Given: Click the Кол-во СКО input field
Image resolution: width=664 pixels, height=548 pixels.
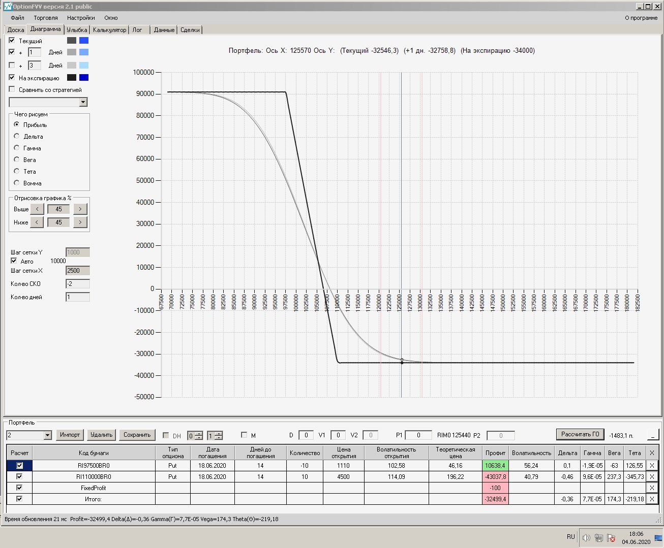Looking at the screenshot, I should pyautogui.click(x=78, y=284).
